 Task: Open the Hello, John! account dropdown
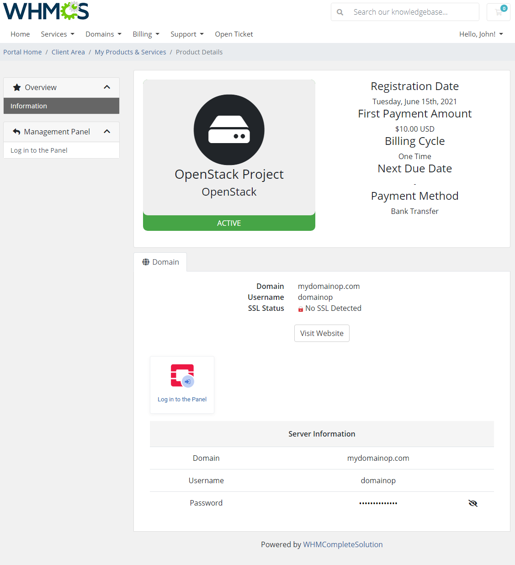click(481, 34)
